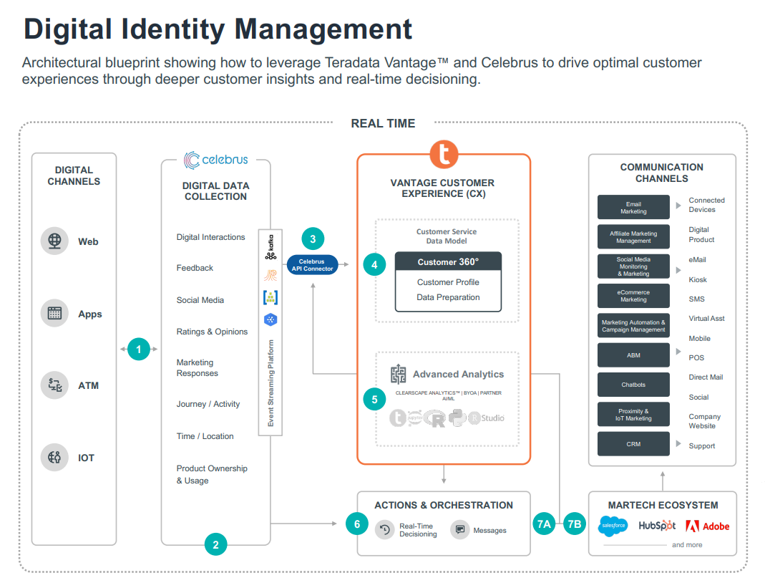Click the REAL TIME heading
Viewport: 765px width, 583px height.
click(383, 123)
